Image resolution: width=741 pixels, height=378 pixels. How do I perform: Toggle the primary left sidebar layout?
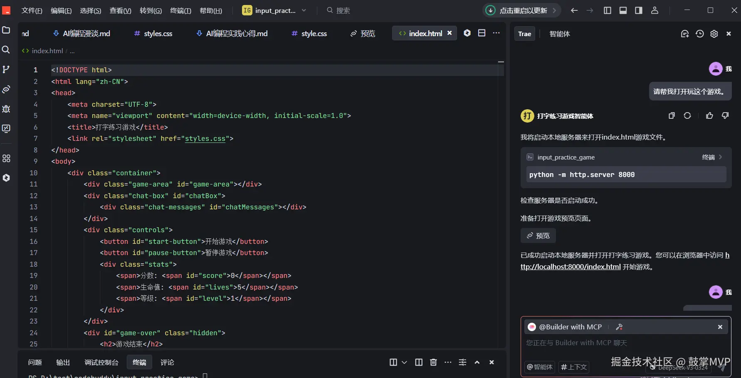[607, 10]
